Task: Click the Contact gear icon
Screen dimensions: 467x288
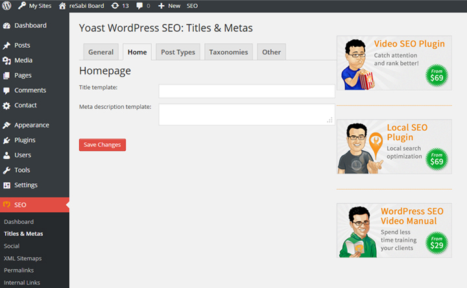Action: click(x=6, y=105)
